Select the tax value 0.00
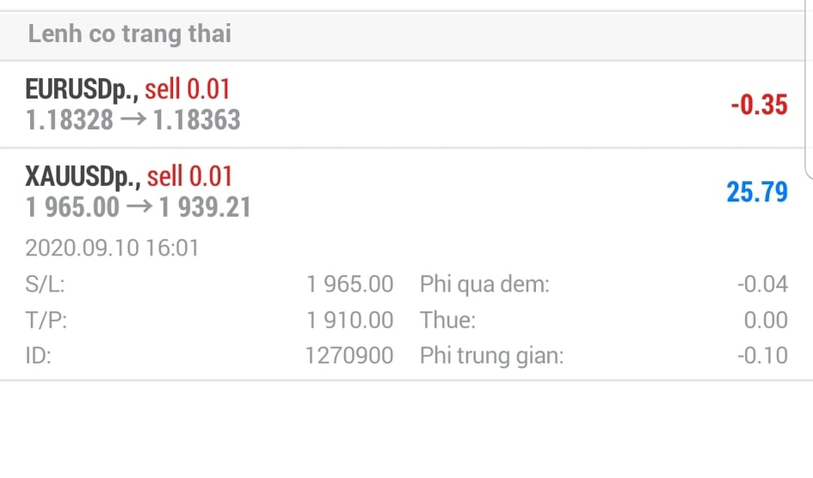 tap(765, 320)
